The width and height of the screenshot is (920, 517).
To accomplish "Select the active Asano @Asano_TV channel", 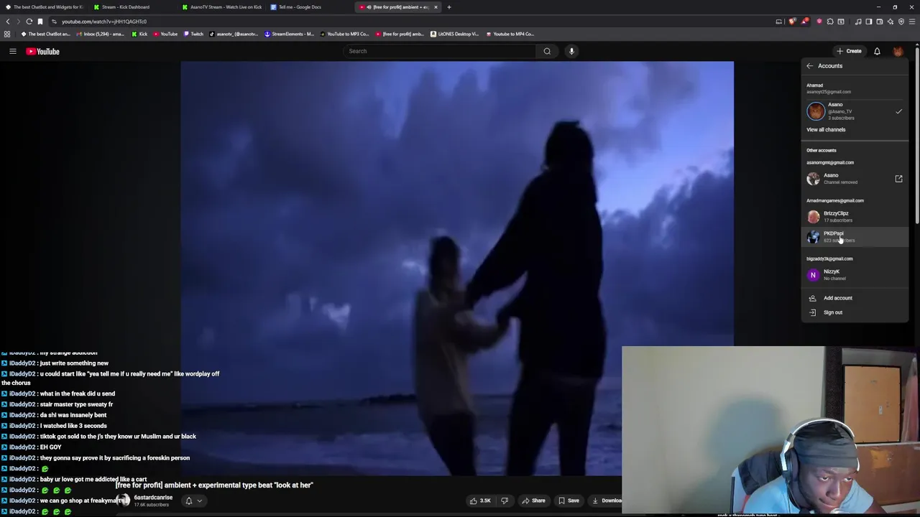I will coord(854,111).
